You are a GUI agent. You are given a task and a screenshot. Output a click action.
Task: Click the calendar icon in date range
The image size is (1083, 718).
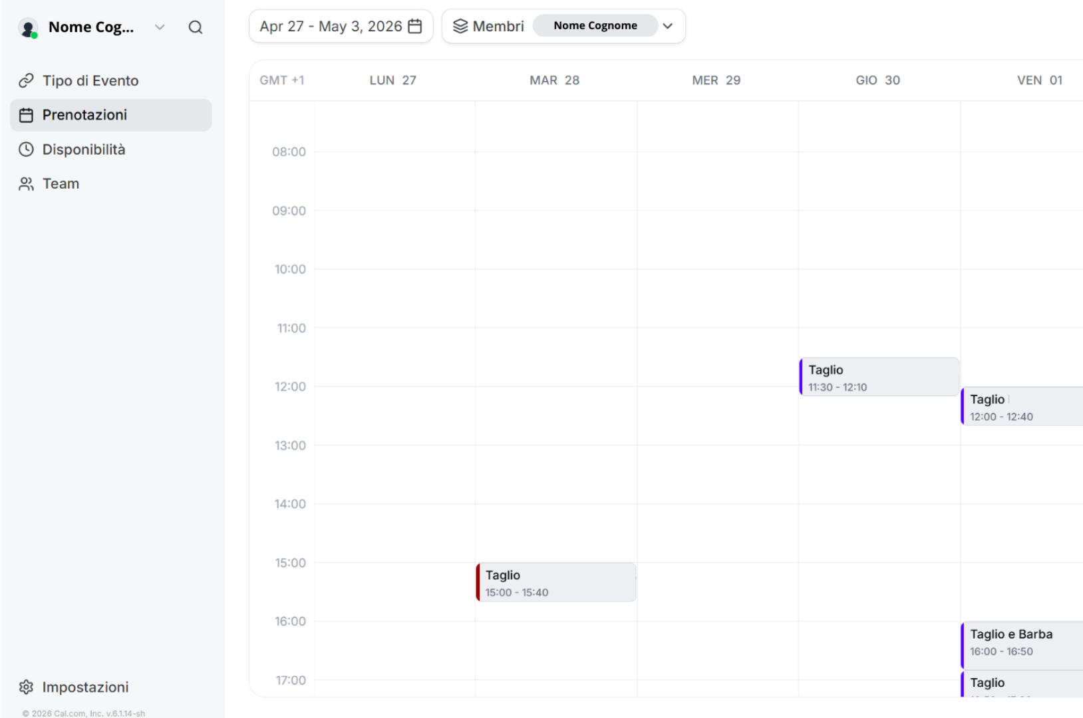414,26
